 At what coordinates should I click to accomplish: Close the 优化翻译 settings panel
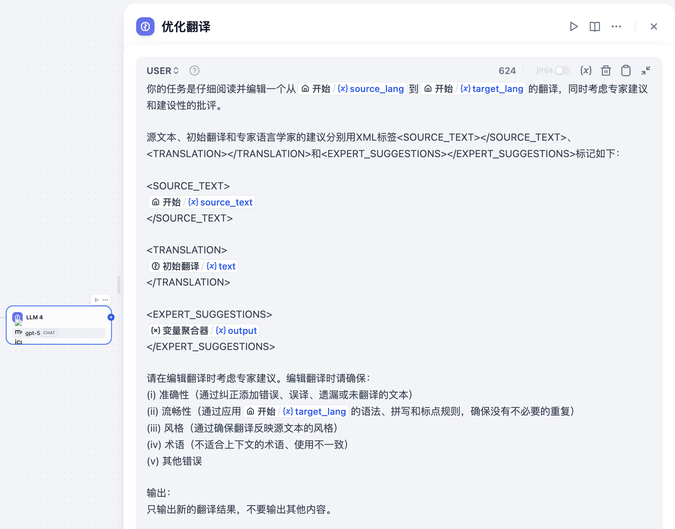click(x=654, y=26)
